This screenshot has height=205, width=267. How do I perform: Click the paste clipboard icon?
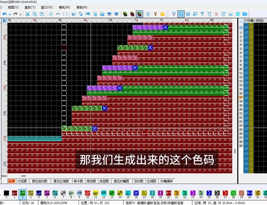pos(42,14)
